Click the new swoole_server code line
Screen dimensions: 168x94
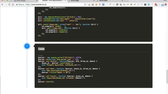point(60,57)
